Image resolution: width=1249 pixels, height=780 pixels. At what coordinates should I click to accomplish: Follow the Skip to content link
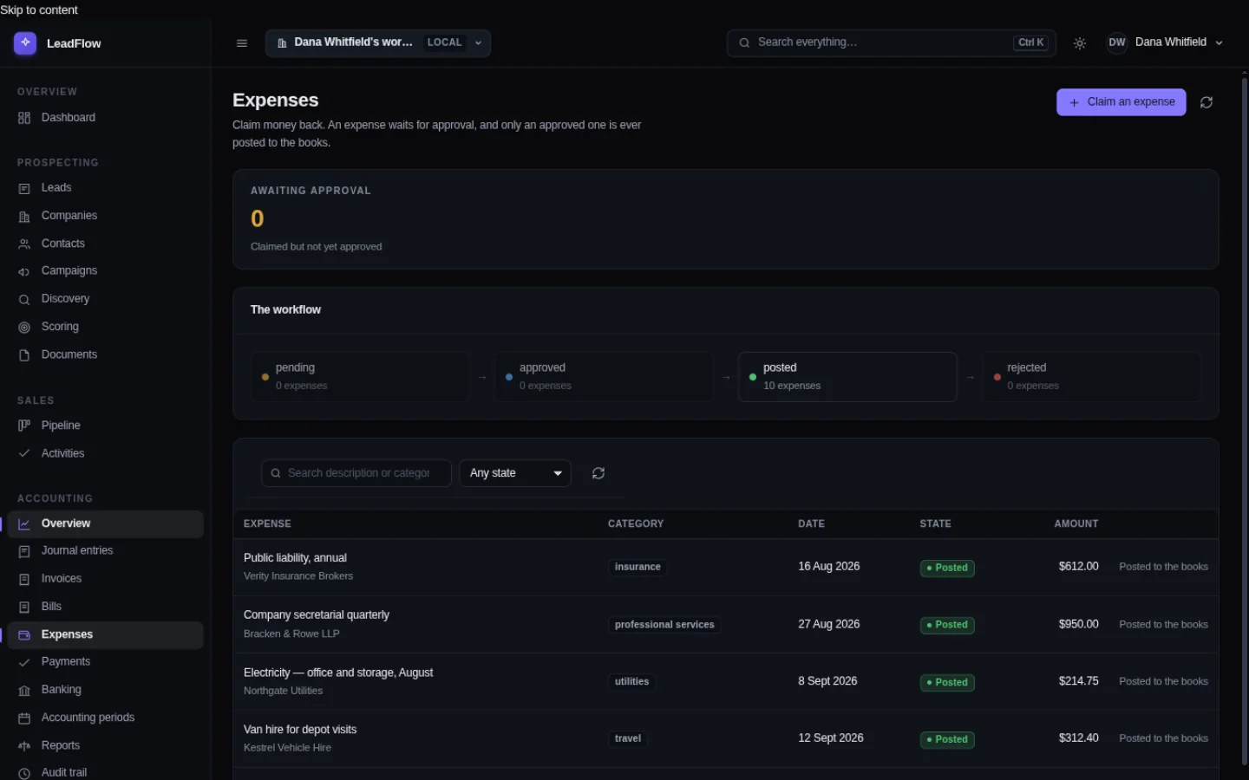[39, 10]
